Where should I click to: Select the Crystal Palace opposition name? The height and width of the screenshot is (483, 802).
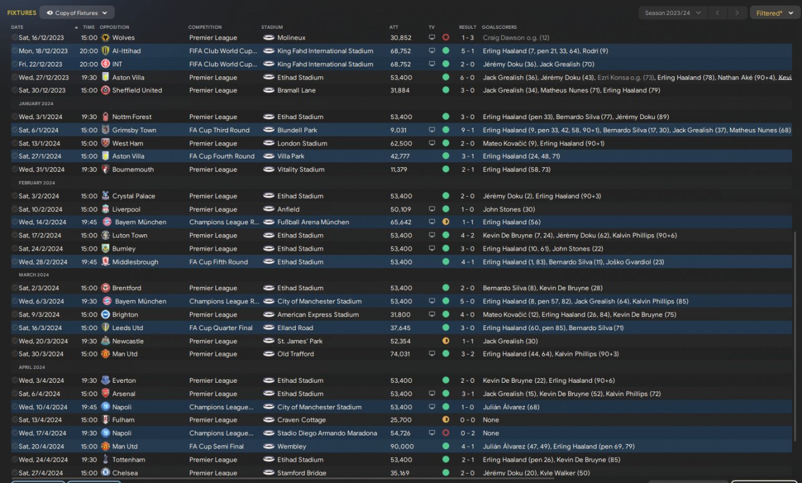tap(133, 196)
